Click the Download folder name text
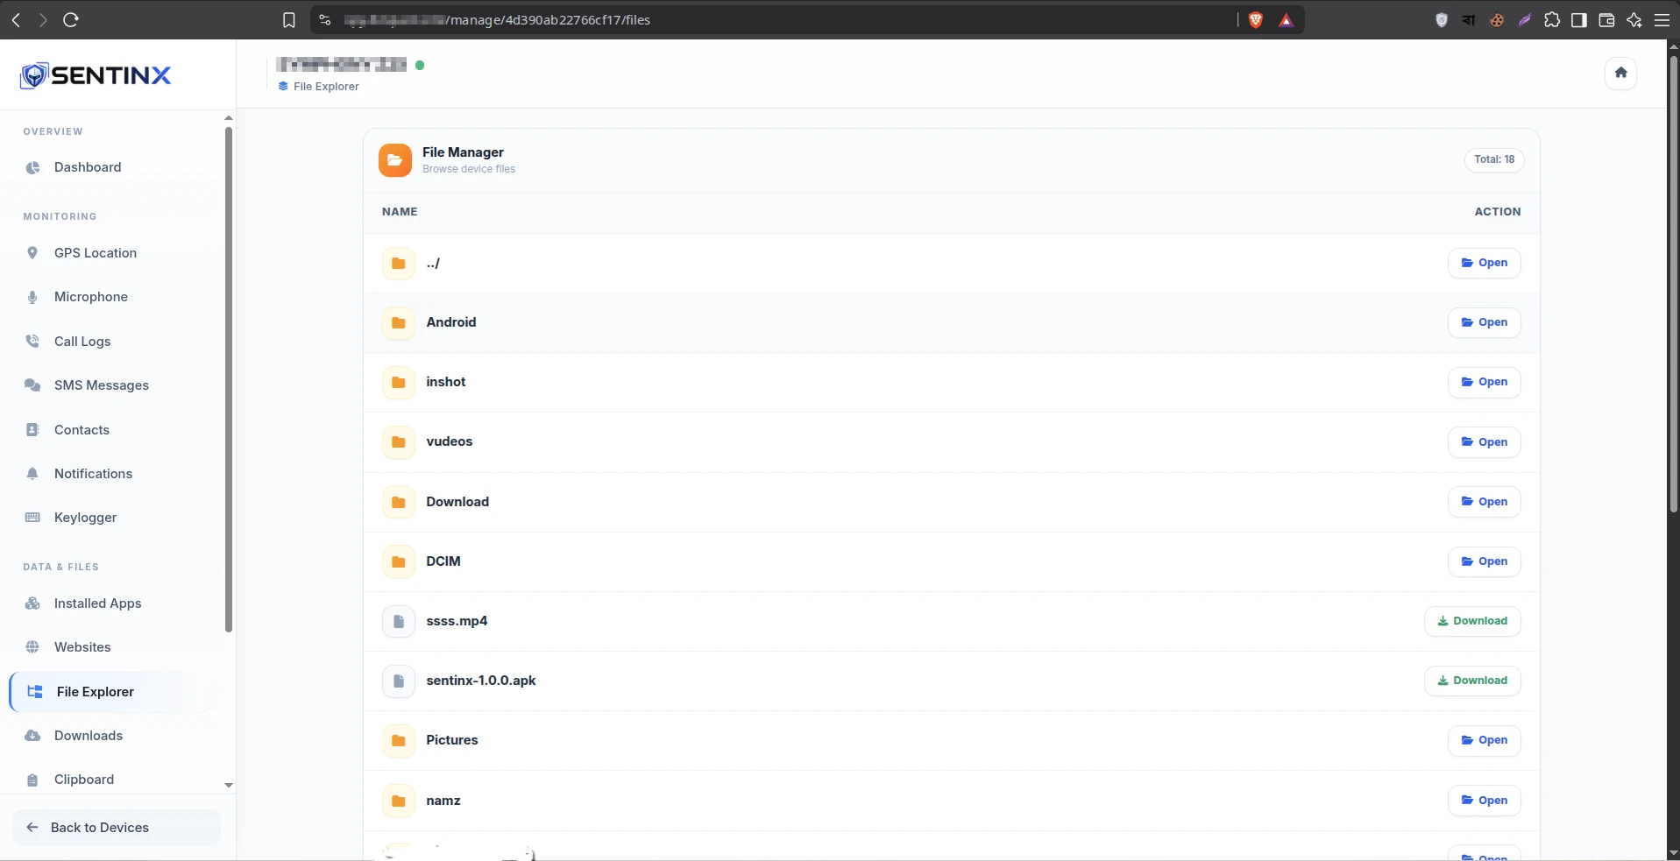The image size is (1680, 861). pos(457,502)
